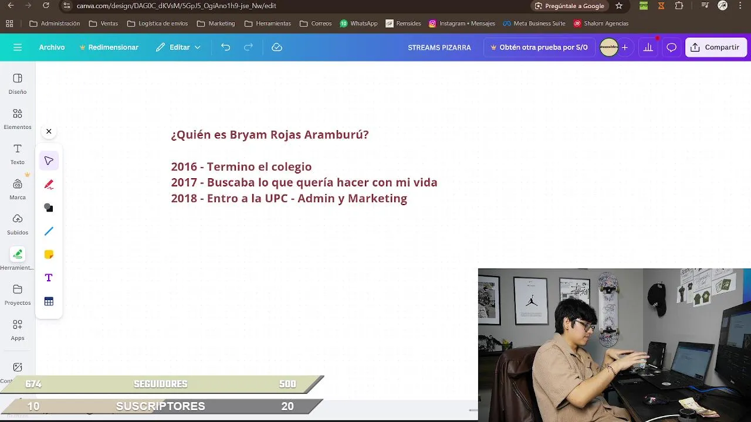Open the browser apps grid icon

9,23
